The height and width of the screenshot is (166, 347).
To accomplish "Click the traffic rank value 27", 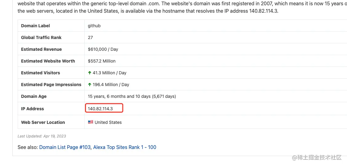I will [90, 37].
